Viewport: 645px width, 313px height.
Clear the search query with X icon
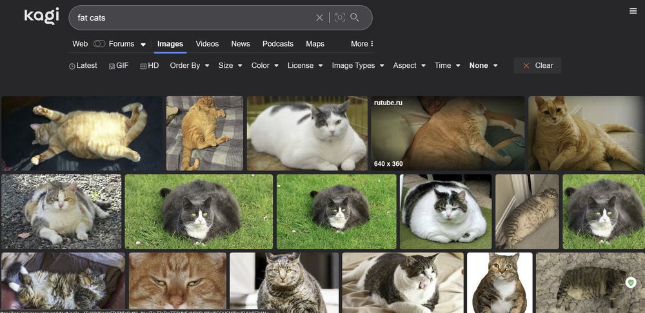click(x=319, y=17)
